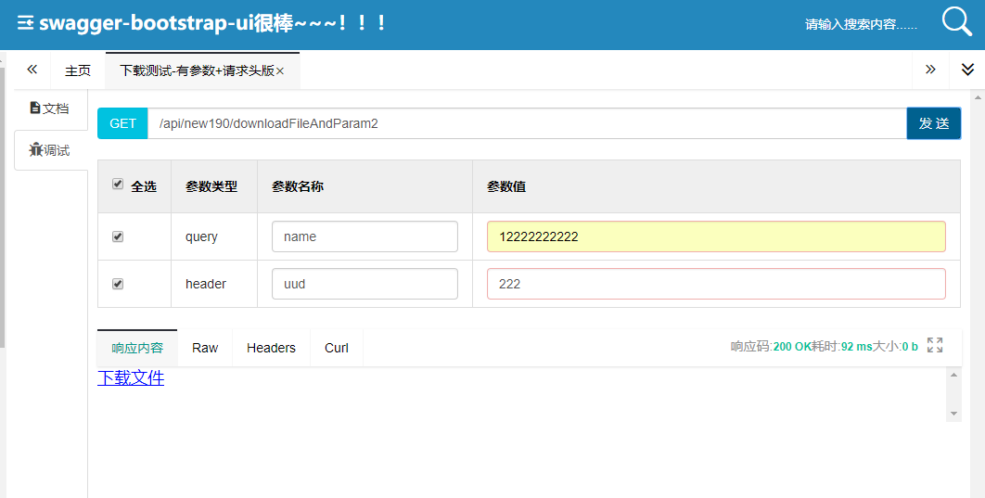Select the 响应内容 response tab
Viewport: 985px width, 498px height.
[137, 348]
